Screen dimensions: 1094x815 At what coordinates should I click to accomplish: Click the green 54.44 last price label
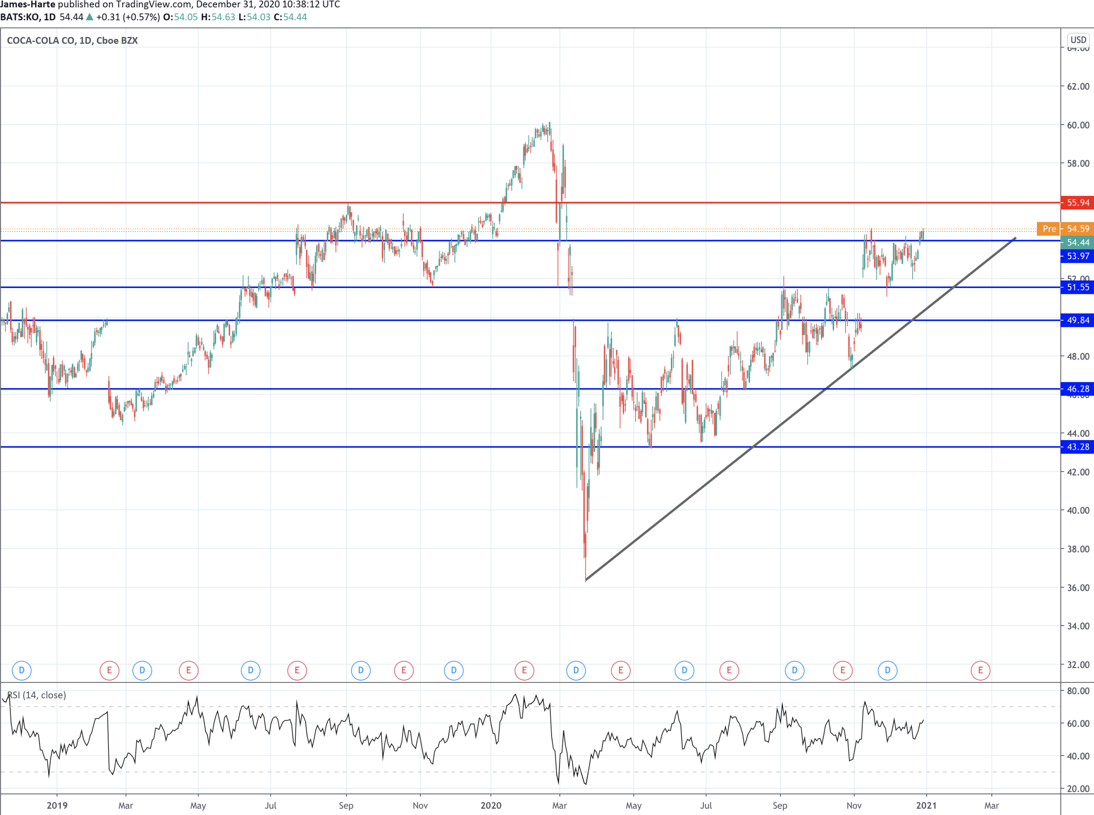(1078, 243)
